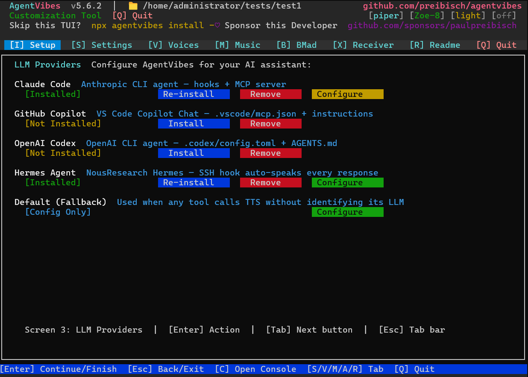Click OpenAI Codex [Not Installed] status
This screenshot has width=528, height=377.
(63, 153)
